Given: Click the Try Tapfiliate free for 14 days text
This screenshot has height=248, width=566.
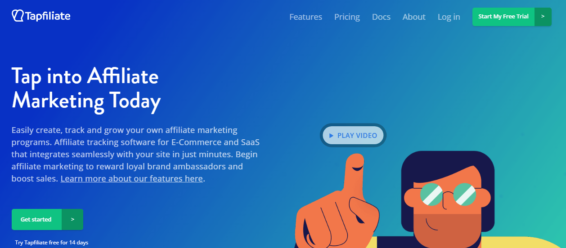Looking at the screenshot, I should pos(52,243).
